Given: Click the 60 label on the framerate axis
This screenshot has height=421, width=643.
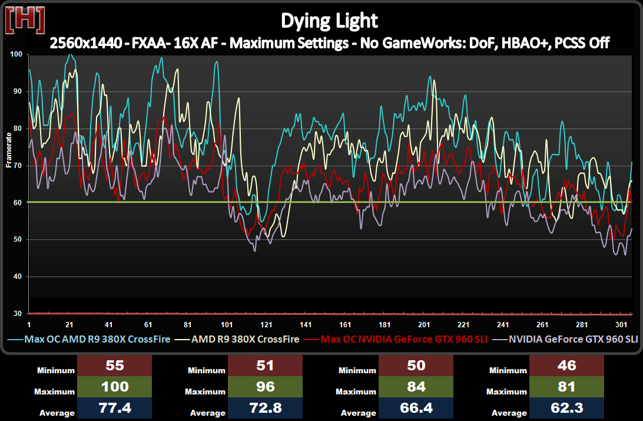Looking at the screenshot, I should pos(18,202).
